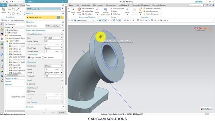Image resolution: width=215 pixels, height=121 pixels.
Task: Click Through Curve Mesh tool
Action: pyautogui.click(x=105, y=11)
